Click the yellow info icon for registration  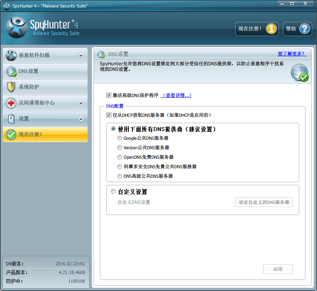(x=272, y=29)
